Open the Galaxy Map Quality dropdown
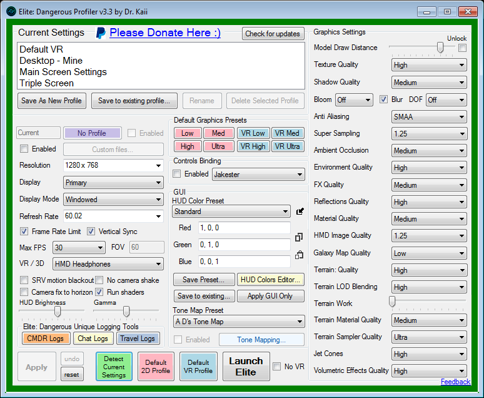This screenshot has height=398, width=484. click(x=429, y=253)
